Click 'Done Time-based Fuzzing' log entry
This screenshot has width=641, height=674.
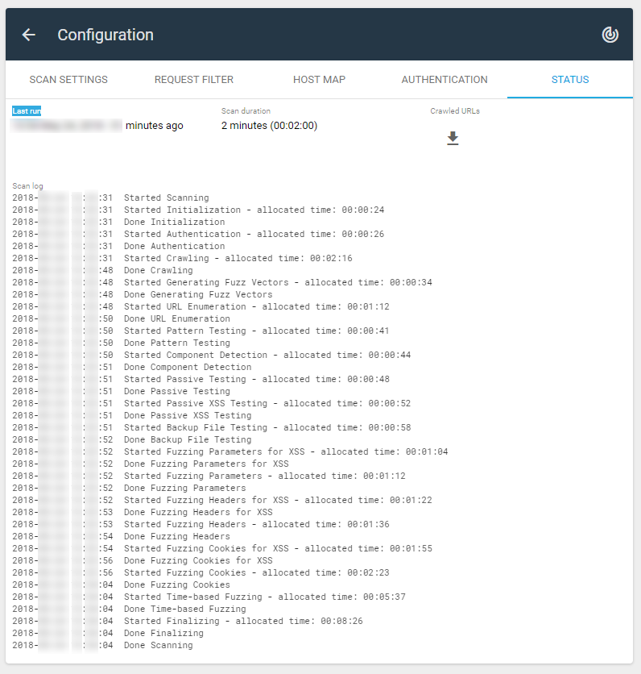tap(185, 609)
